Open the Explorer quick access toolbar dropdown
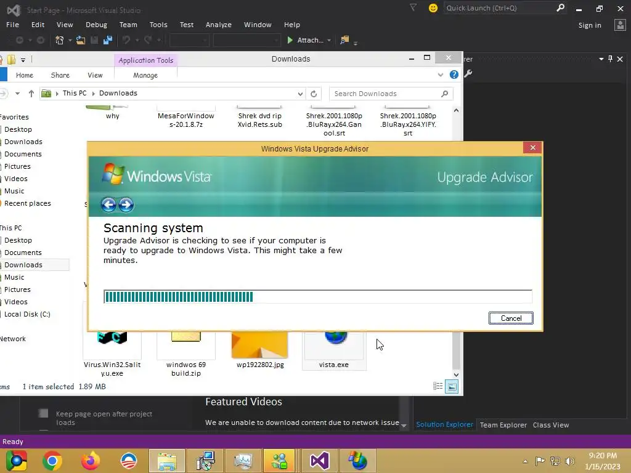 [23, 60]
